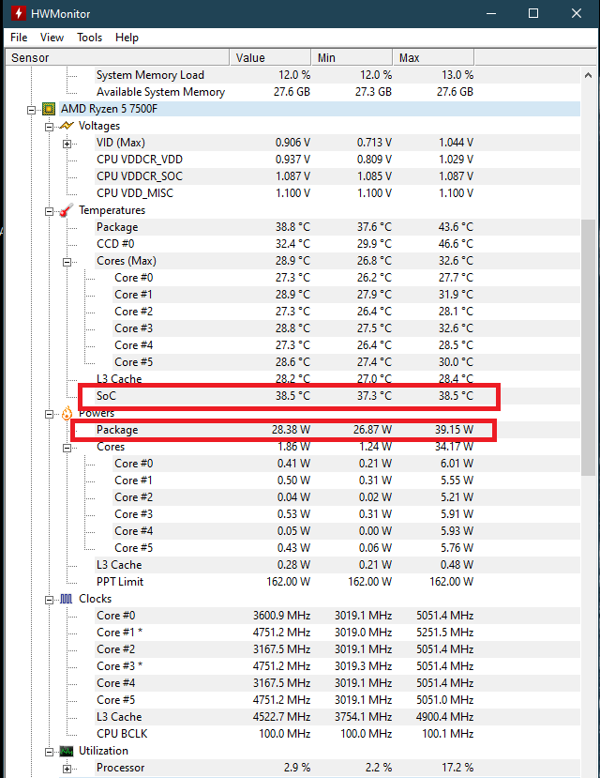Click the AMD Ryzen CPU chip icon

(49, 109)
